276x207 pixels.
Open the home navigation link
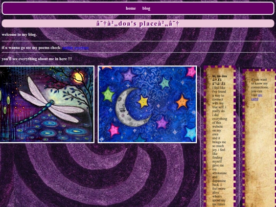tap(131, 8)
